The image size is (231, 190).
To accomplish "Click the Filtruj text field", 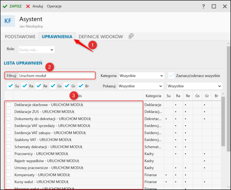I will tap(57, 76).
